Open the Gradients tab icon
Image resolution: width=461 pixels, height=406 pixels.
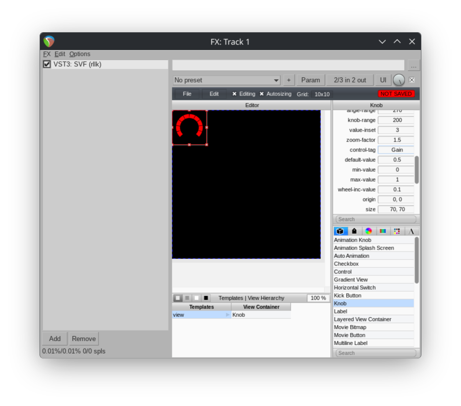(x=383, y=231)
